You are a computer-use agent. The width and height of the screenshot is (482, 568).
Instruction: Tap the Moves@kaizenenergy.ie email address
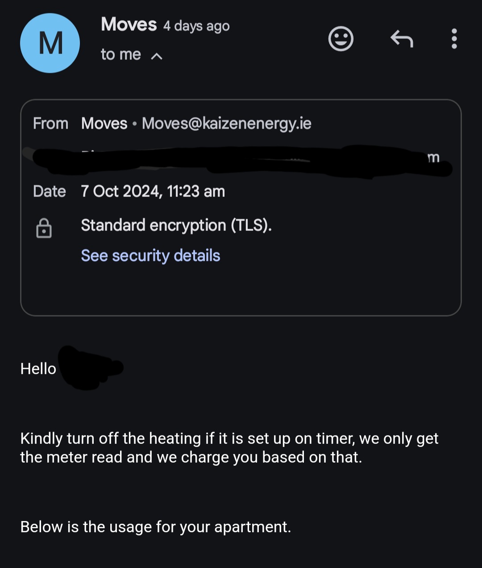[226, 123]
